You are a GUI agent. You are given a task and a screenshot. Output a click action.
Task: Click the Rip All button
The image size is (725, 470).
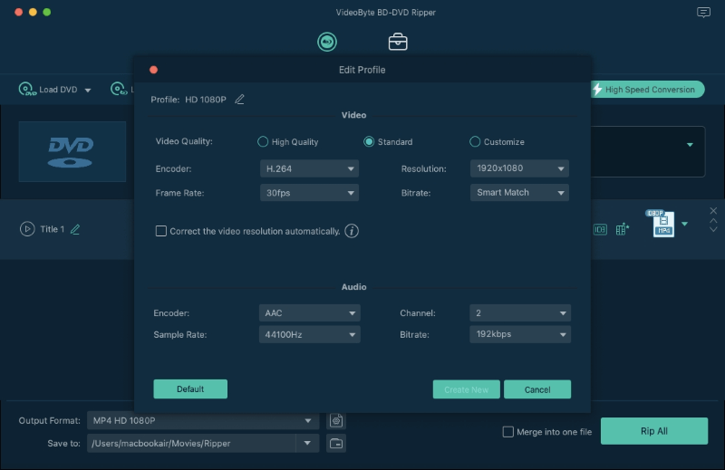click(653, 431)
